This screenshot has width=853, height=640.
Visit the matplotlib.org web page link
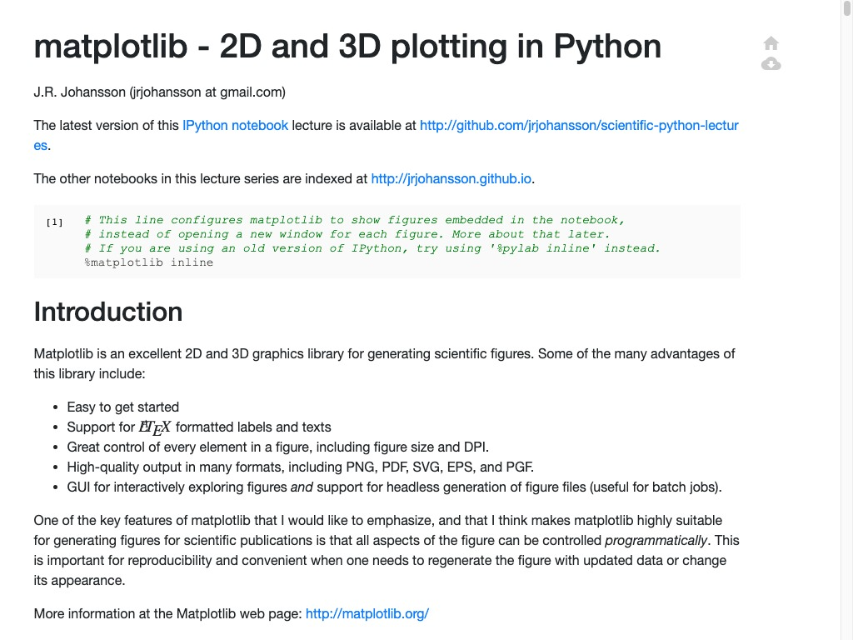pos(367,614)
